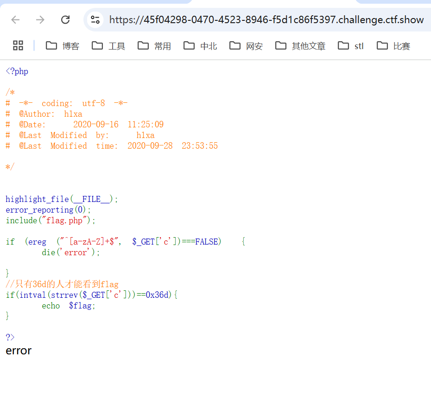Image resolution: width=431 pixels, height=396 pixels.
Task: Click the '?>' closing PHP tag
Action: click(x=10, y=337)
